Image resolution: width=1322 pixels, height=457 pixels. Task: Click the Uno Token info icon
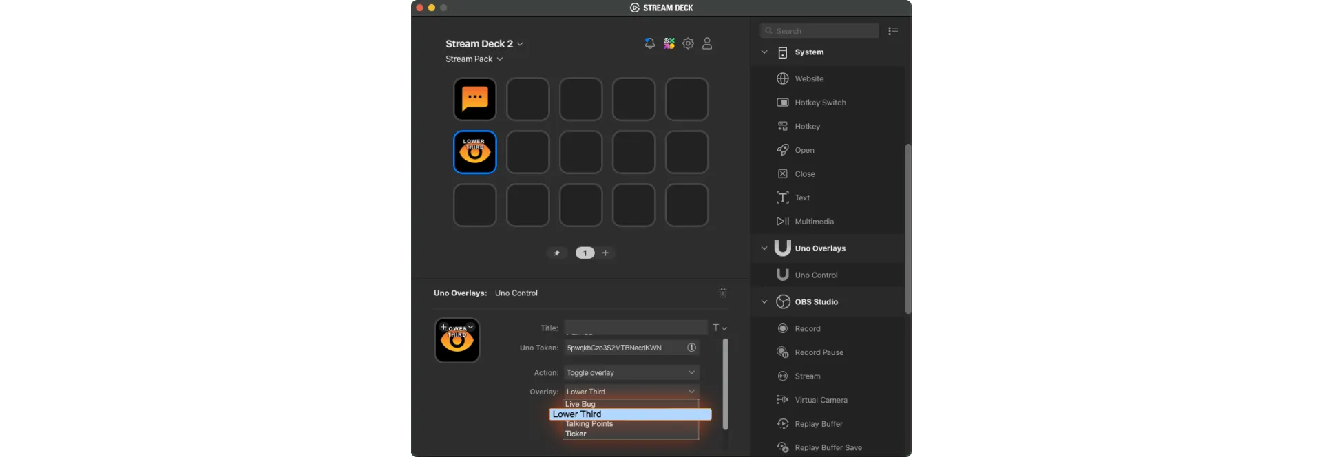point(691,348)
